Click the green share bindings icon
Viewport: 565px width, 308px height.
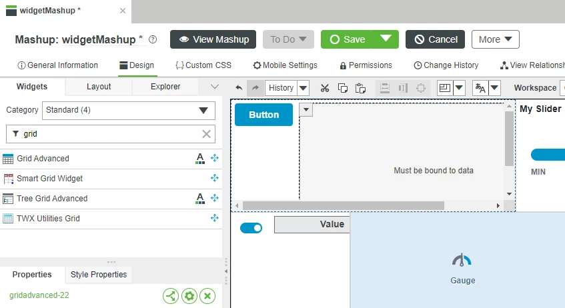(171, 296)
